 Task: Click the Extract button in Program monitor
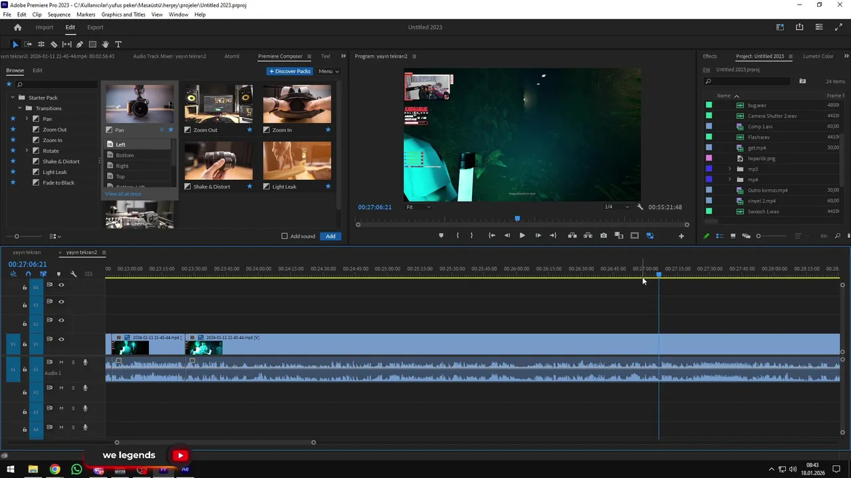click(x=588, y=236)
